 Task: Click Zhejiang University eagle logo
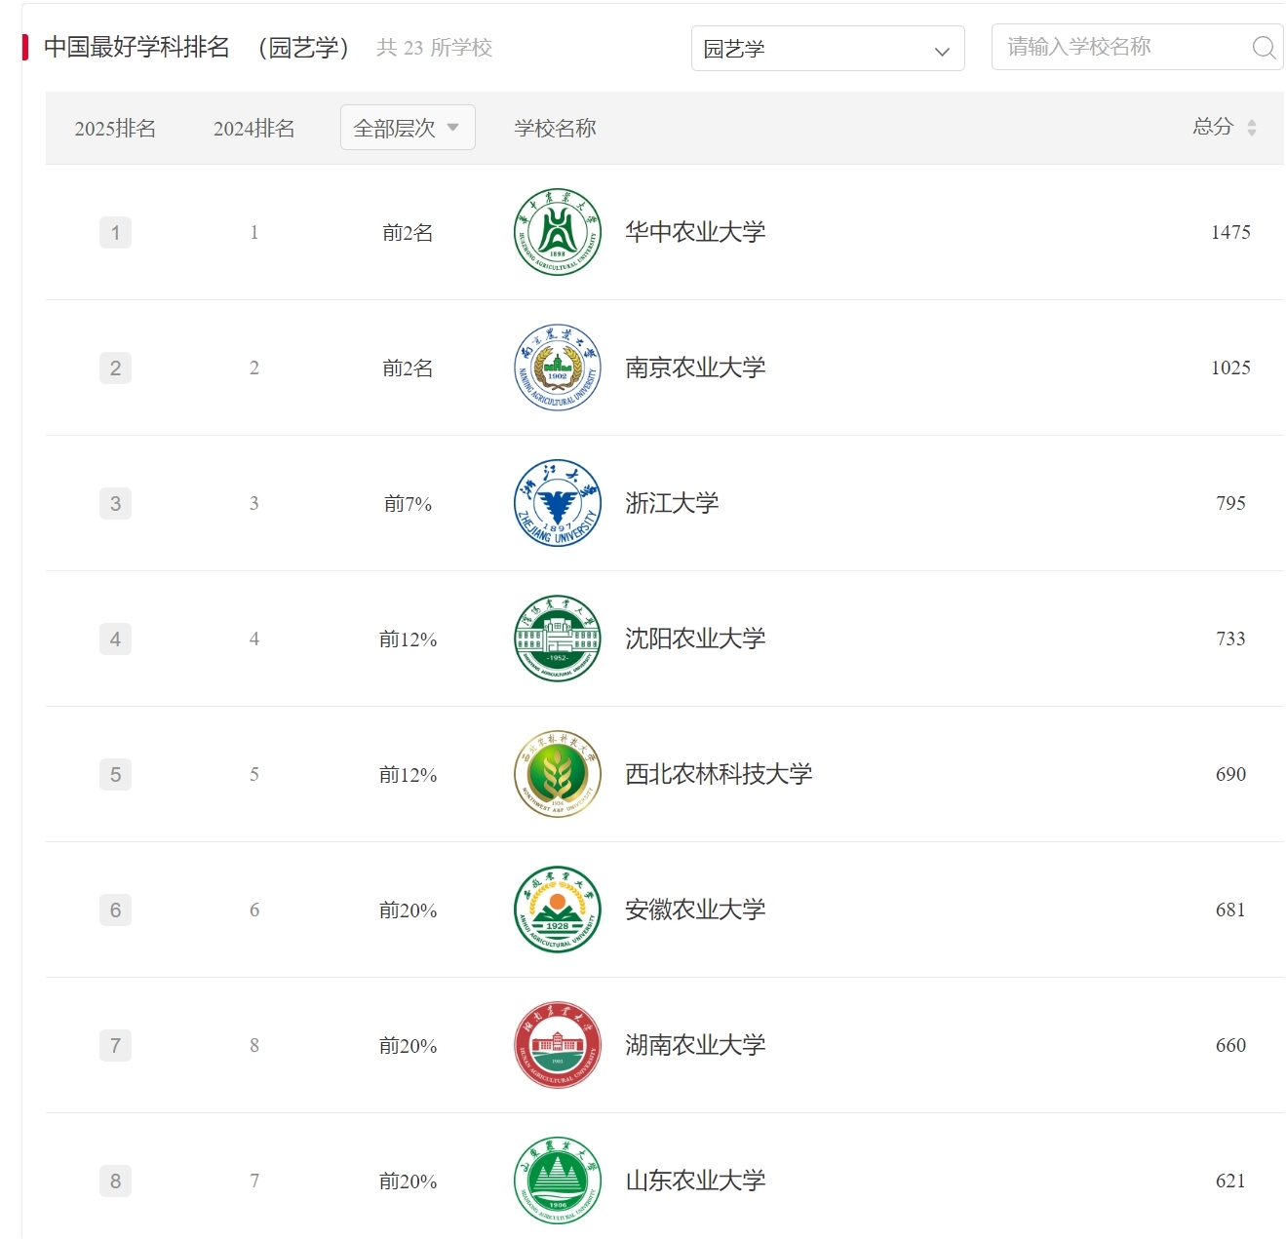pyautogui.click(x=557, y=503)
